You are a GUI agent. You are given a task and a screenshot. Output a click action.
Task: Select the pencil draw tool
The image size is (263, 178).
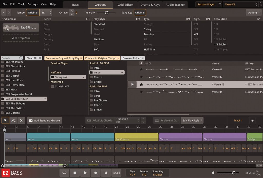[13, 120]
